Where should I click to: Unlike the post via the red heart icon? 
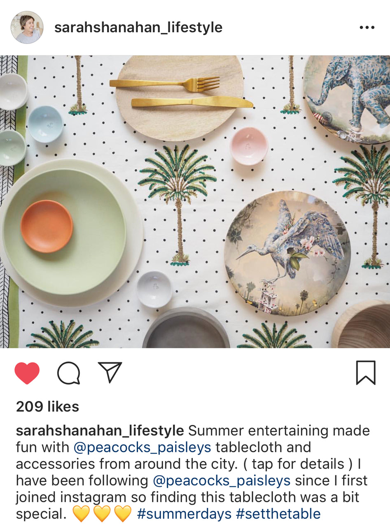click(x=27, y=373)
